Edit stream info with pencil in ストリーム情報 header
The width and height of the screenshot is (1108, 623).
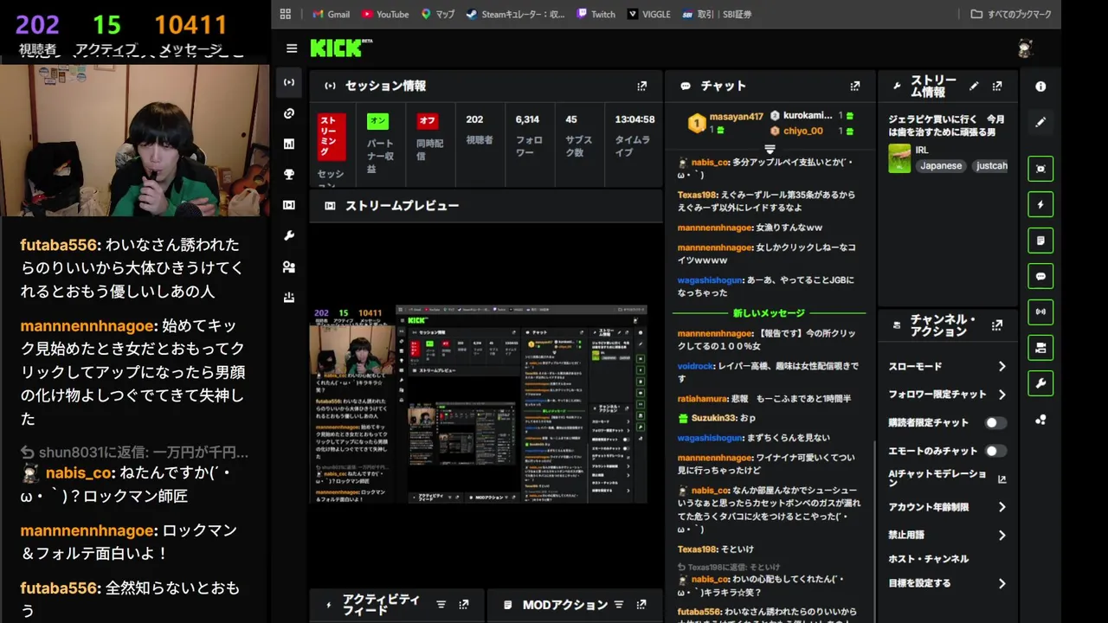click(974, 86)
